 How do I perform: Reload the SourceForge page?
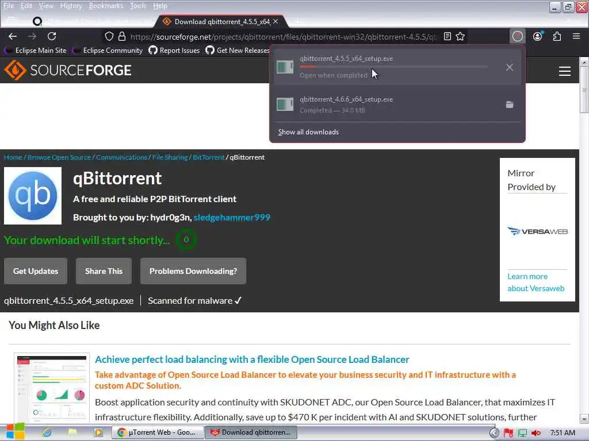(x=52, y=36)
